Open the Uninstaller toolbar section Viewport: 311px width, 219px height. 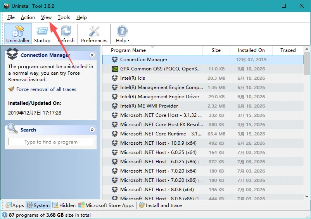point(18,34)
